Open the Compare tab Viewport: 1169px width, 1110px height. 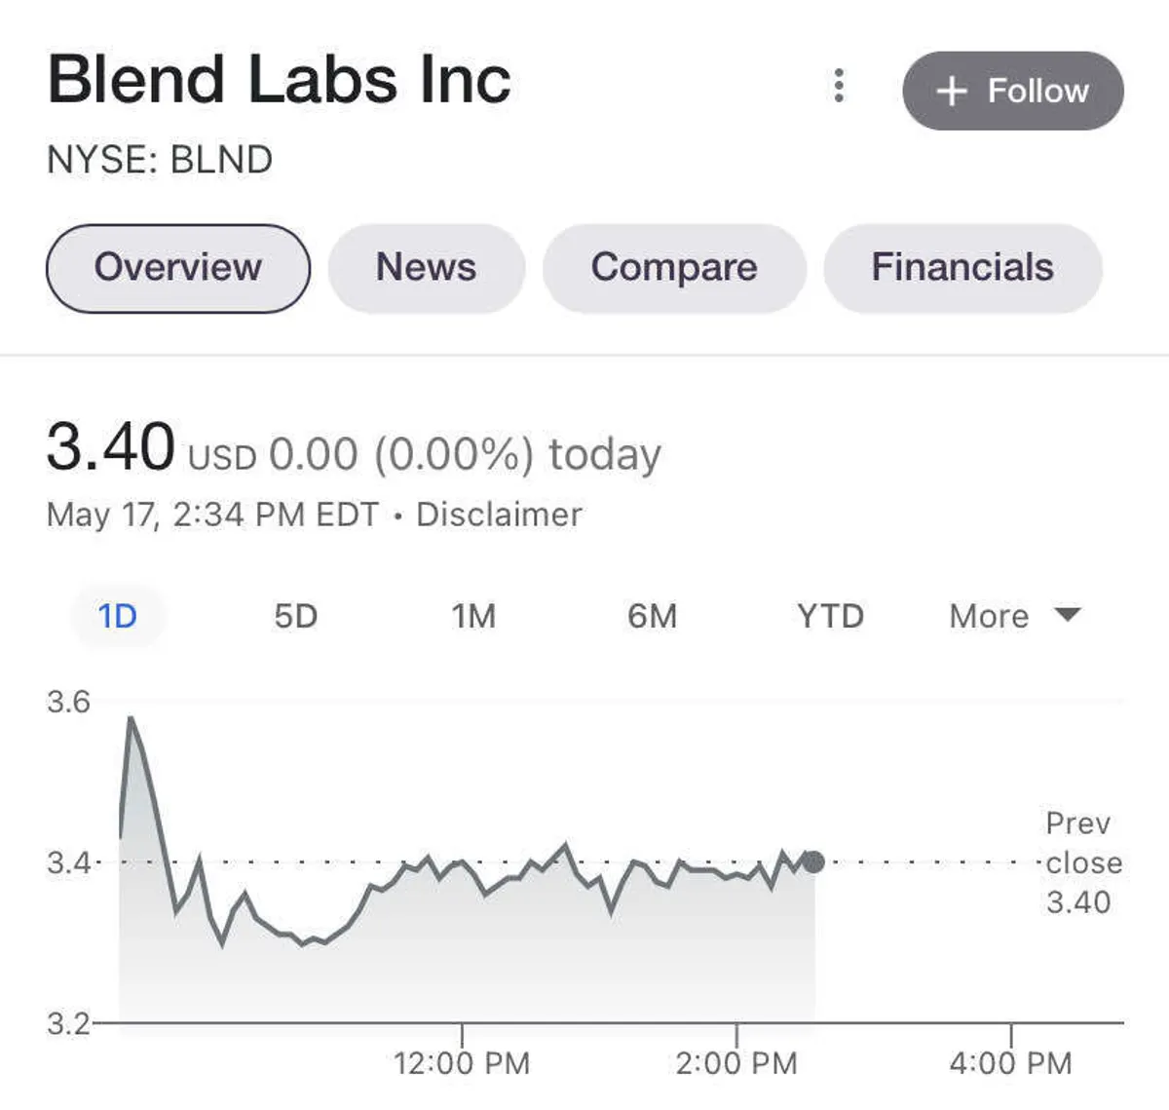(x=674, y=268)
